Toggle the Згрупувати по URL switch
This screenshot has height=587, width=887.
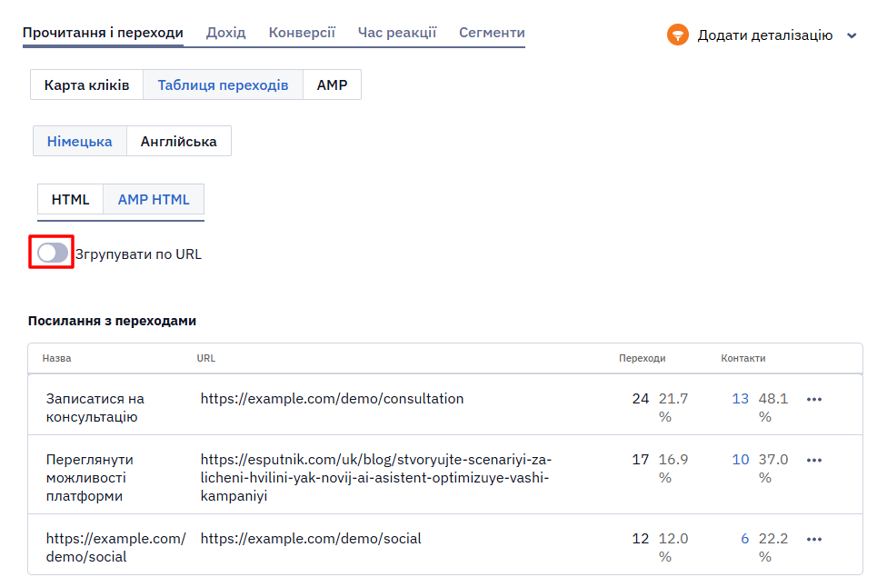tap(52, 253)
